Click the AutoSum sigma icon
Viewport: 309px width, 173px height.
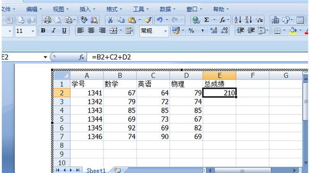(206, 20)
